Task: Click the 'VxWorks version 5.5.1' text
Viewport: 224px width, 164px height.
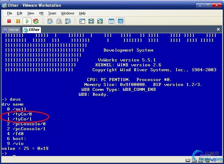Action: (127, 60)
